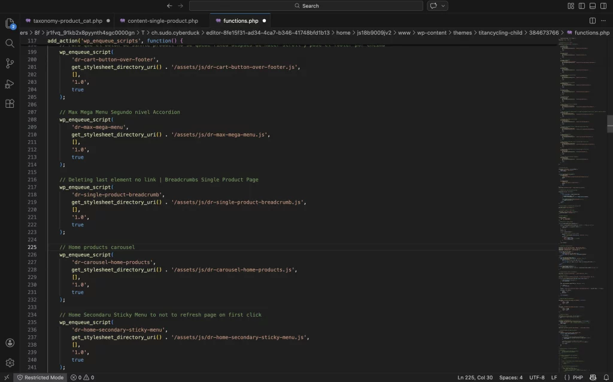The height and width of the screenshot is (382, 613).
Task: Open the Explorer view in the activity bar
Action: (x=9, y=24)
